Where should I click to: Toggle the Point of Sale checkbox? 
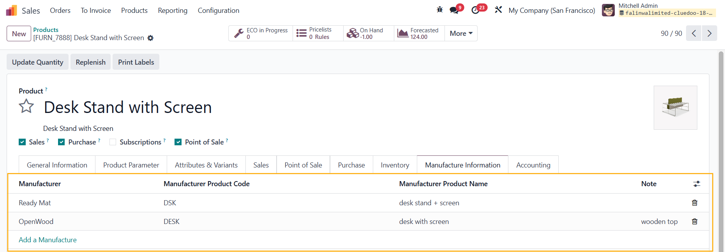[178, 142]
